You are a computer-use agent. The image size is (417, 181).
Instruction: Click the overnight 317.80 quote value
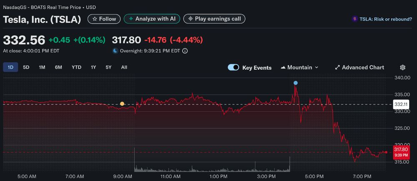pos(126,40)
